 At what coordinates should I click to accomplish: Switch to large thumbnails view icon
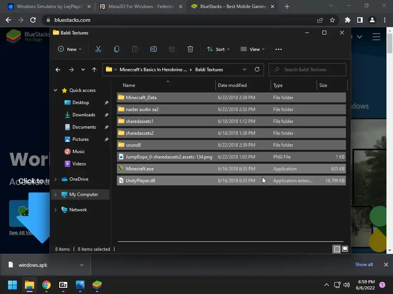click(345, 249)
